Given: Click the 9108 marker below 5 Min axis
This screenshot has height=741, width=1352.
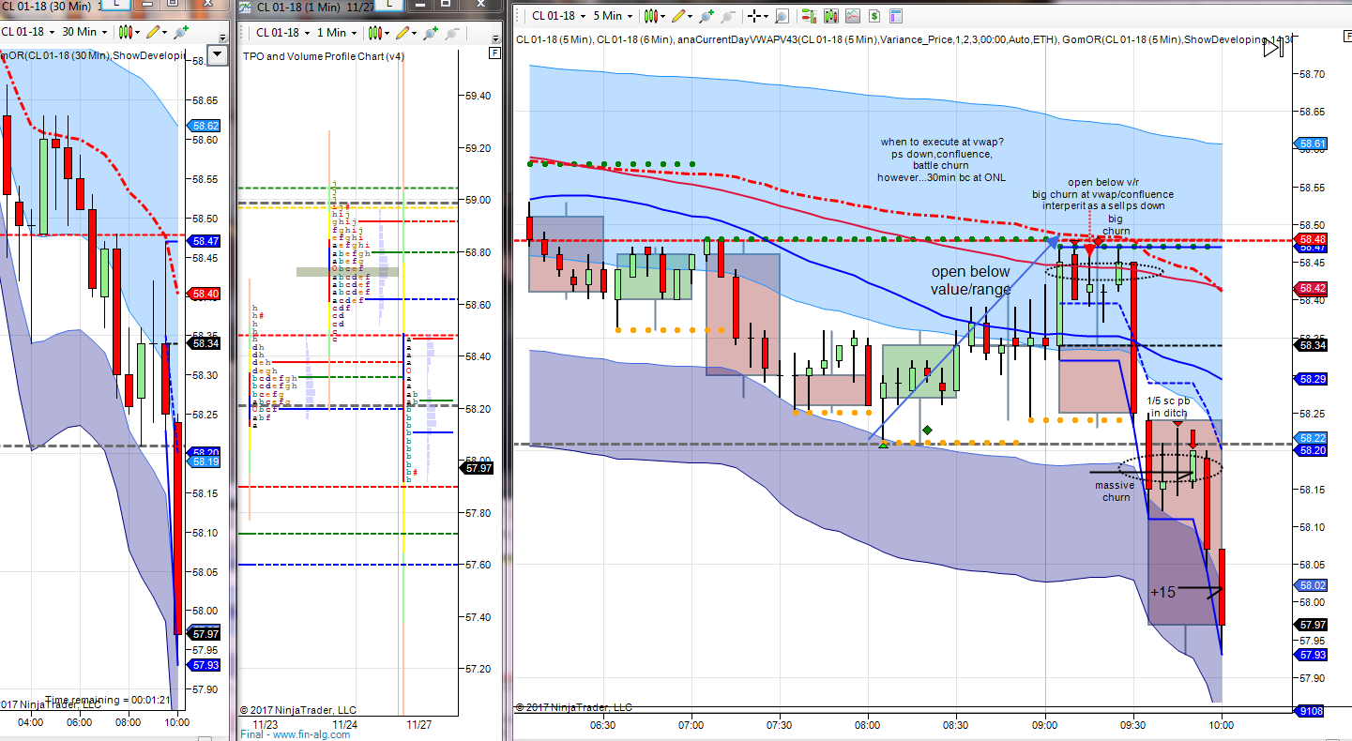Looking at the screenshot, I should (x=1310, y=711).
